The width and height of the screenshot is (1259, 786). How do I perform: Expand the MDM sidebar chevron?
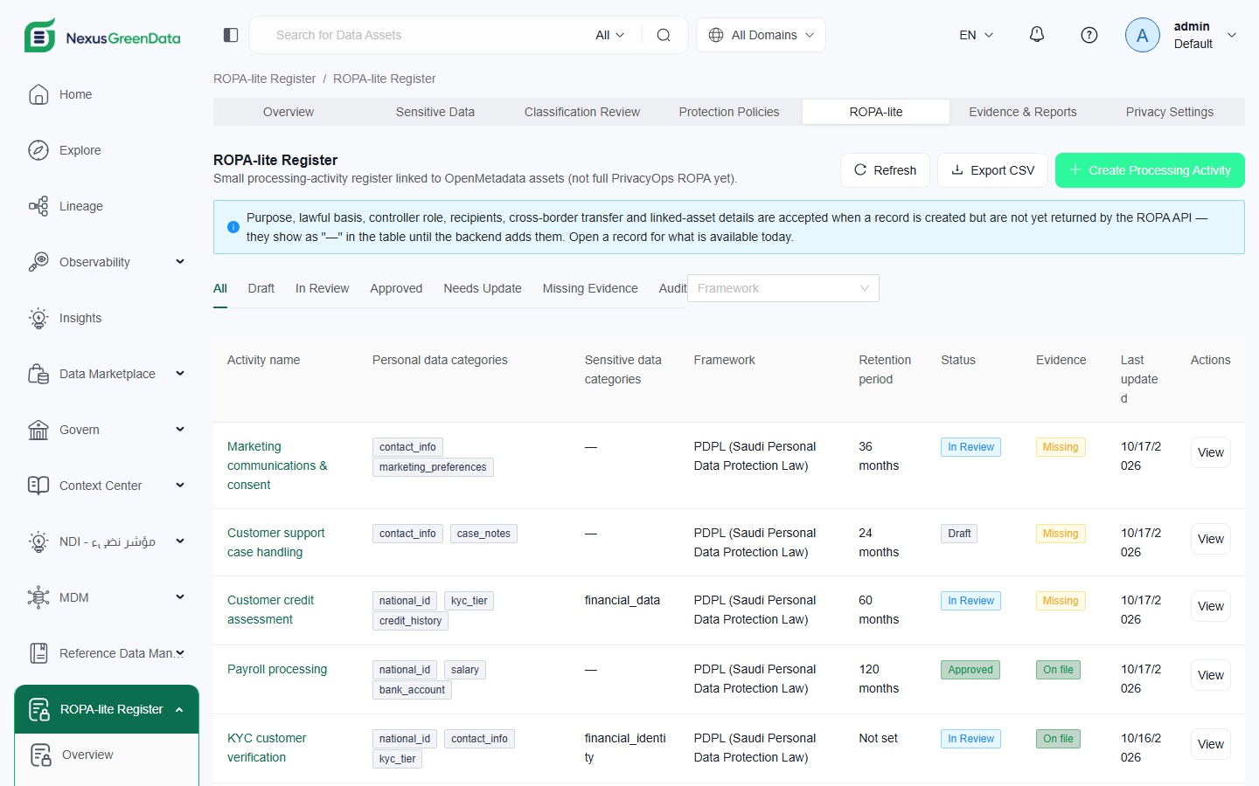(180, 597)
